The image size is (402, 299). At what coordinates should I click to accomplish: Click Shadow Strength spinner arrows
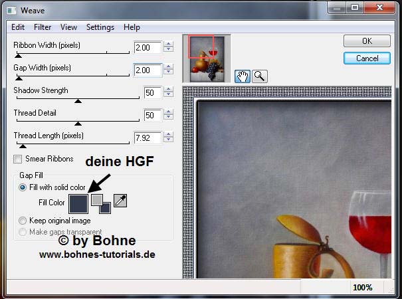pos(169,93)
